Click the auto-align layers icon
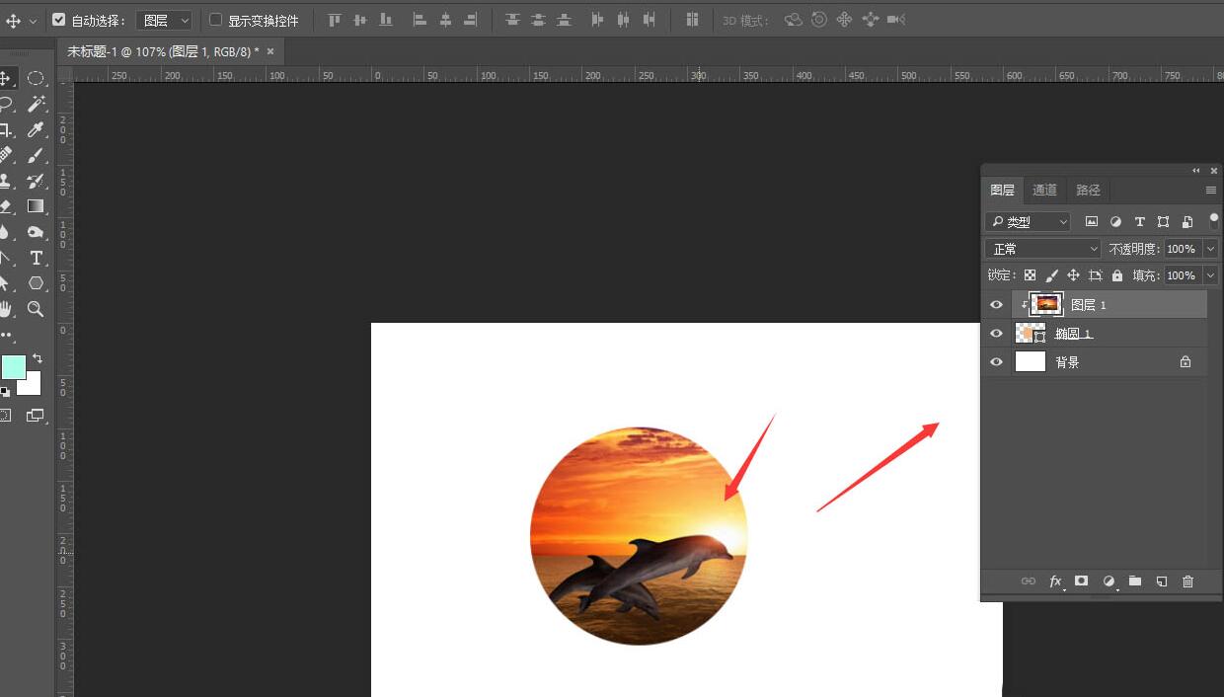This screenshot has height=697, width=1224. pyautogui.click(x=692, y=20)
